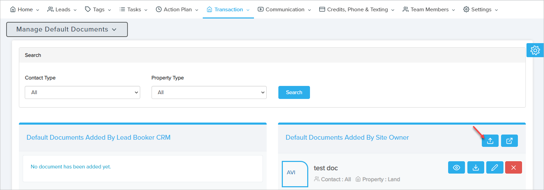Click the open external link icon button

click(x=509, y=141)
